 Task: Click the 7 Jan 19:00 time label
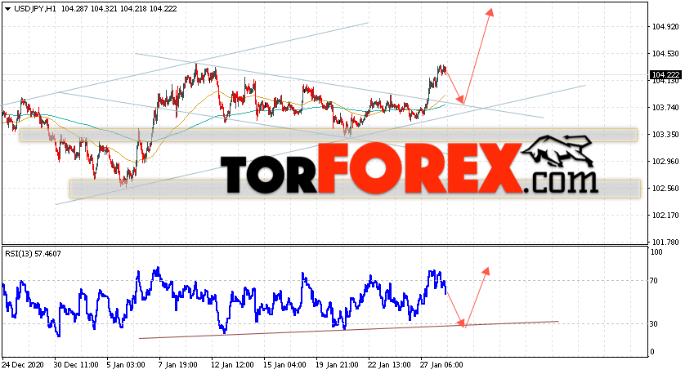tap(178, 365)
